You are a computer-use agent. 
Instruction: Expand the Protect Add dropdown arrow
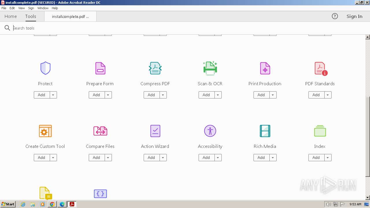tap(53, 95)
